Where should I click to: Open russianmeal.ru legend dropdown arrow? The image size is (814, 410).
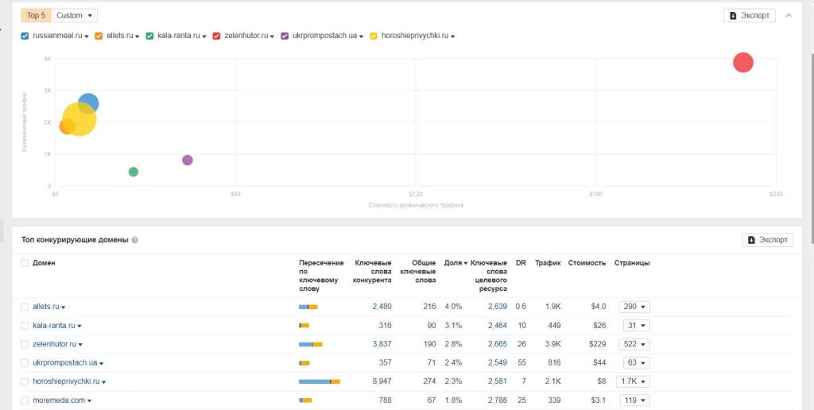coord(87,37)
